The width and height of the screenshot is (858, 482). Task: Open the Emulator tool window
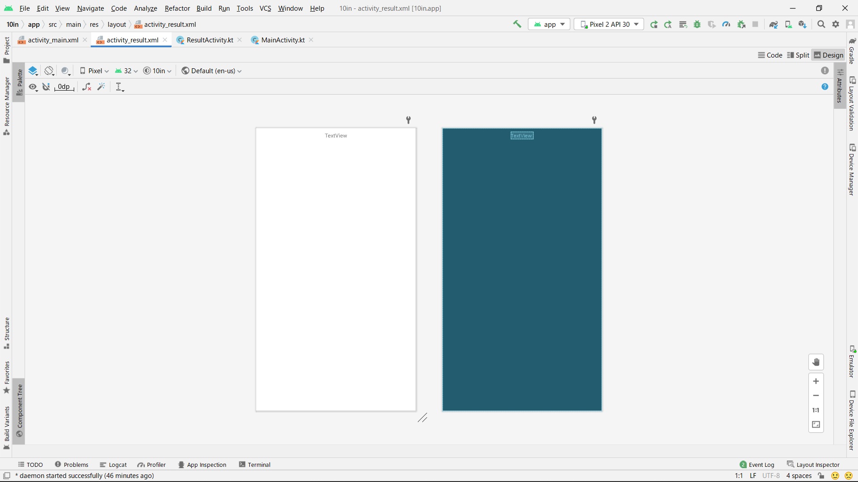852,361
